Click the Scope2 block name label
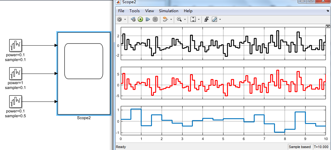 pyautogui.click(x=84, y=118)
